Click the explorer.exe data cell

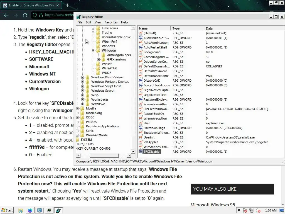(215, 123)
